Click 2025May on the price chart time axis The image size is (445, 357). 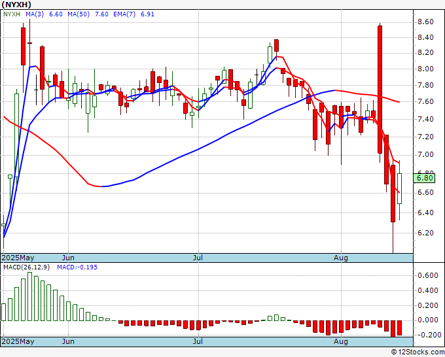pyautogui.click(x=18, y=258)
